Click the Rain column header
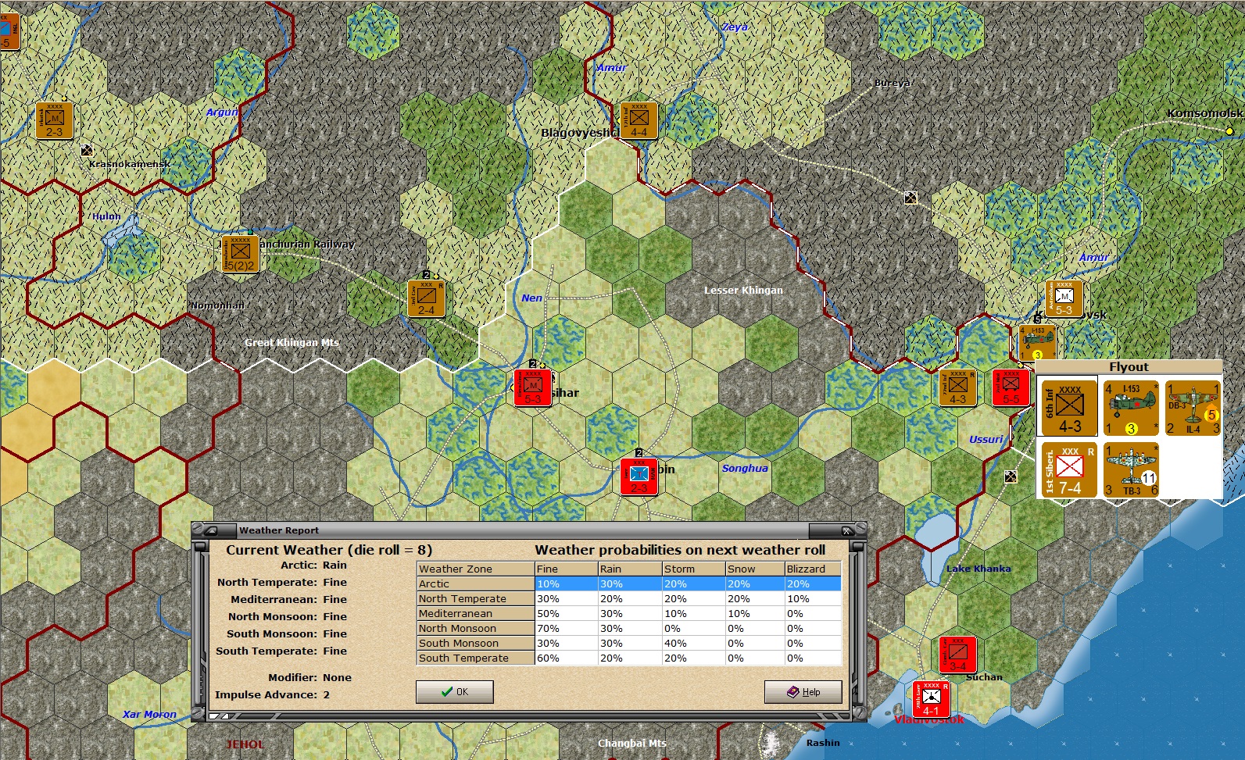This screenshot has width=1245, height=760. pos(630,569)
